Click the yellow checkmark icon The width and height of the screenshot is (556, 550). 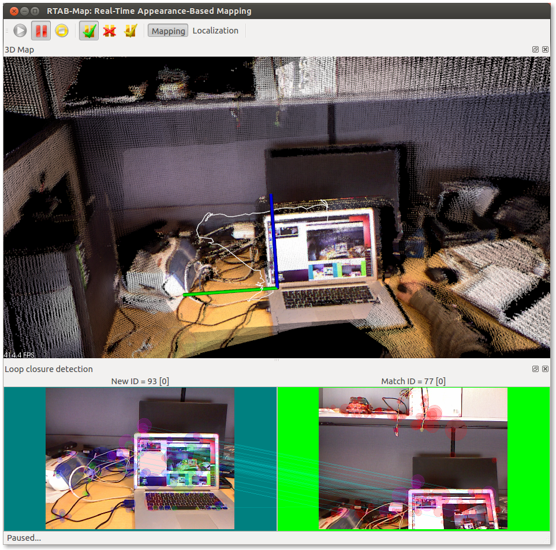point(130,31)
